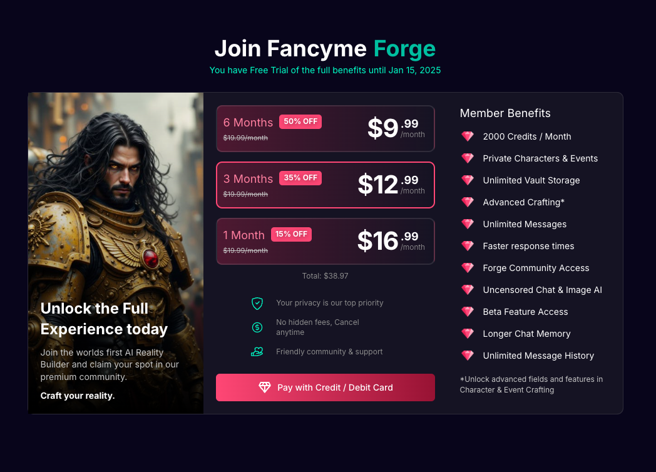This screenshot has height=472, width=656.
Task: Click the armored warrior character image
Action: 116,200
